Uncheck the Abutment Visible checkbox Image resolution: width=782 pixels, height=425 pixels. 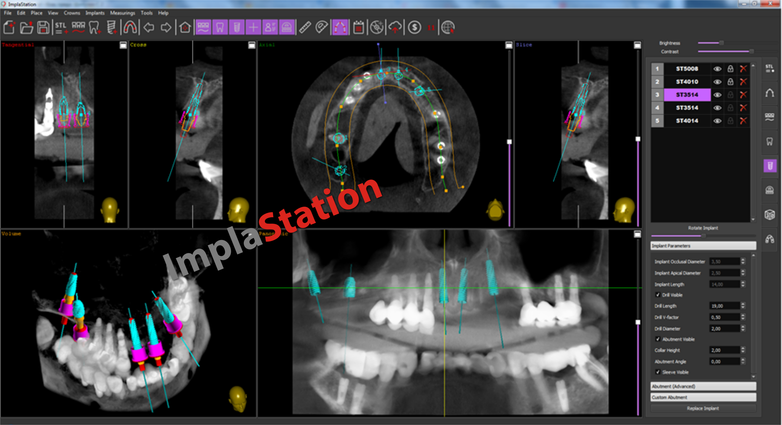[x=658, y=339]
